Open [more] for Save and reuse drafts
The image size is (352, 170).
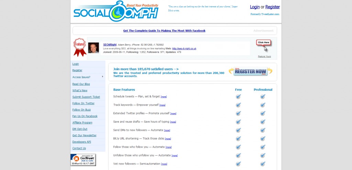click(x=173, y=122)
